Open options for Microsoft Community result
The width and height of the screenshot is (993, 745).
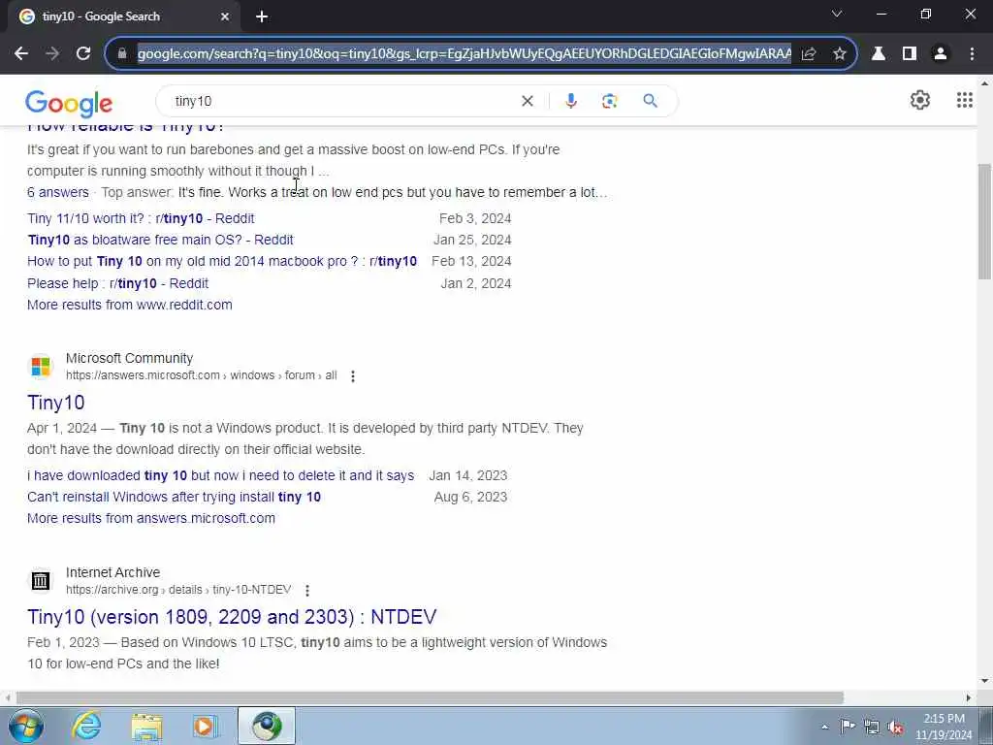point(353,376)
